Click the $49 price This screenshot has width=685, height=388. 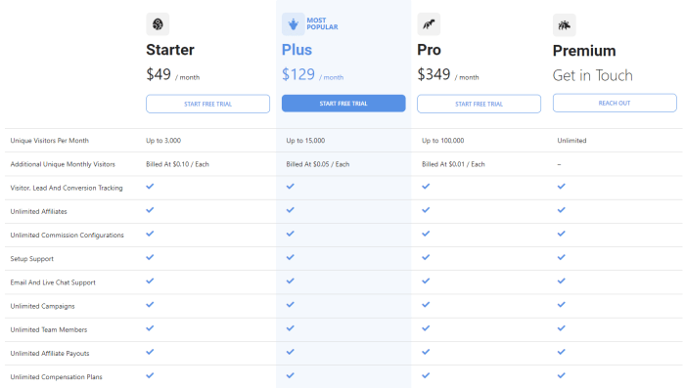pos(159,74)
